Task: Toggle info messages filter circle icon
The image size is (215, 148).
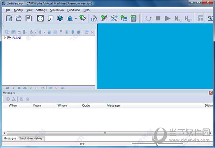Action: 8,99
